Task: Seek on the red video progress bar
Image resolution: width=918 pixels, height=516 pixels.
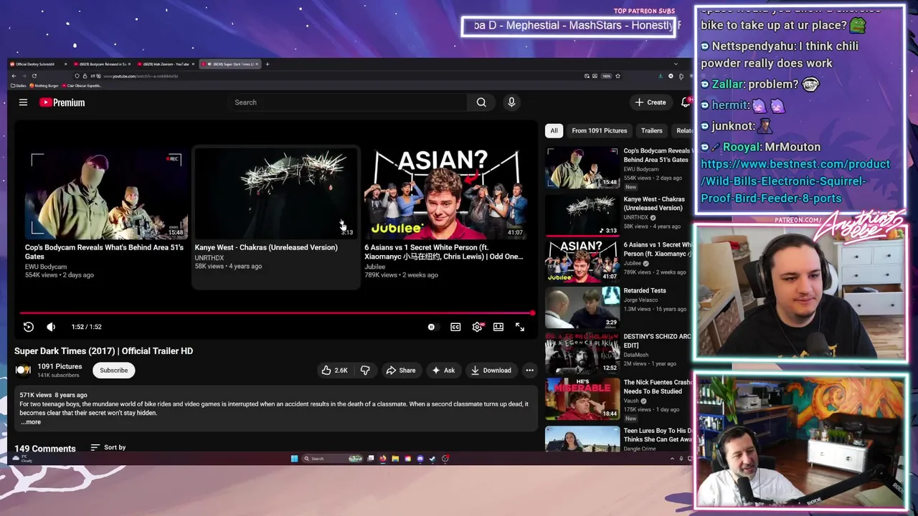Action: point(277,313)
